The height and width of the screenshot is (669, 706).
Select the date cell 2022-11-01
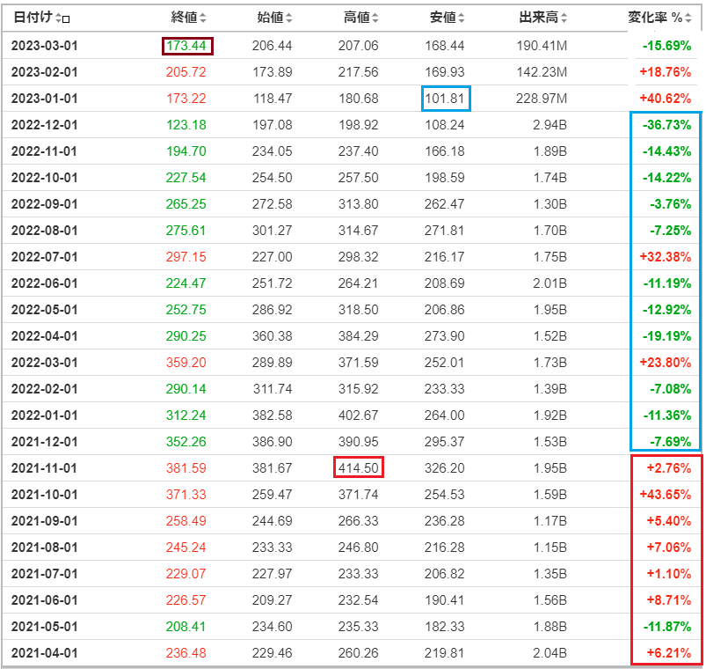coord(45,151)
